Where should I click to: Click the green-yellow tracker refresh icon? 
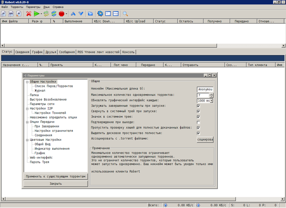pos(46,14)
